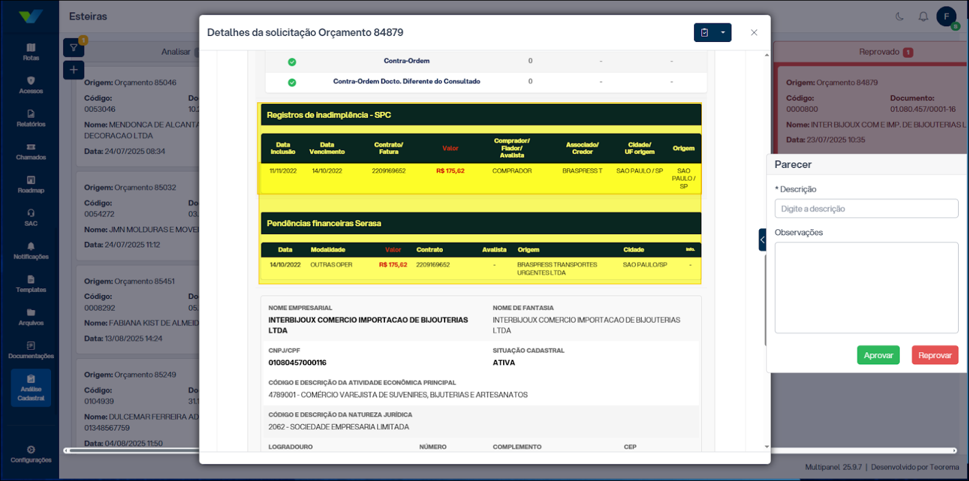969x481 pixels.
Task: Click the plus add button
Action: (74, 70)
